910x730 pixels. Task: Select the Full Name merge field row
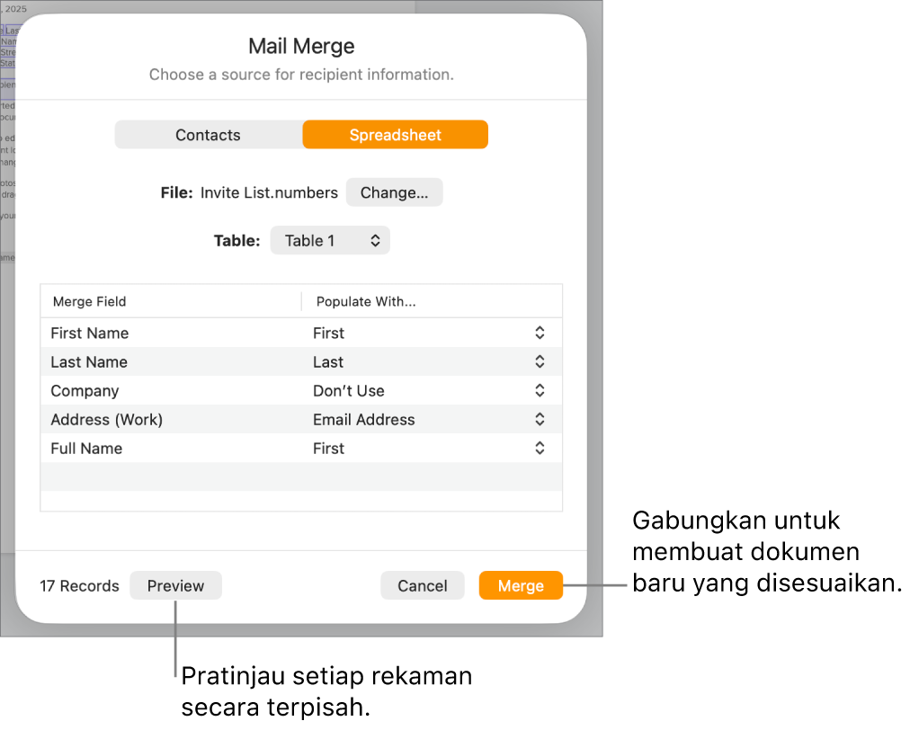[301, 448]
